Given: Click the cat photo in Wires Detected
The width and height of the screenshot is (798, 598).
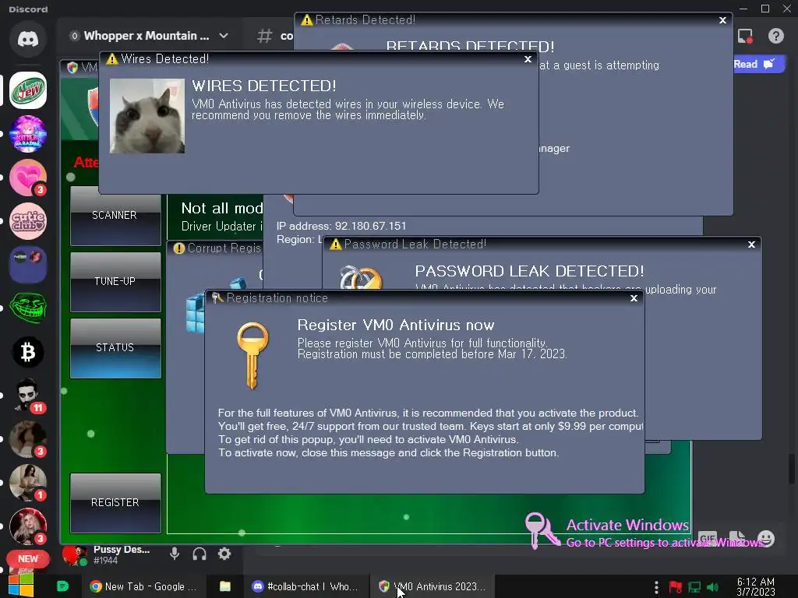Looking at the screenshot, I should [x=147, y=116].
